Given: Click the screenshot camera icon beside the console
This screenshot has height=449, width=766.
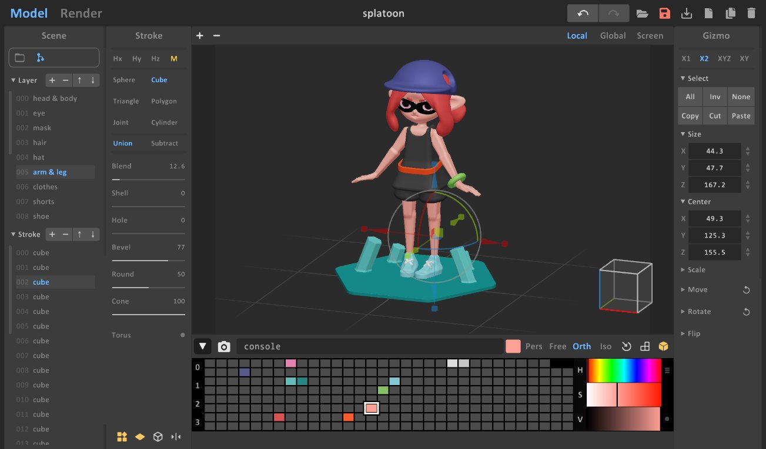Looking at the screenshot, I should coord(224,346).
